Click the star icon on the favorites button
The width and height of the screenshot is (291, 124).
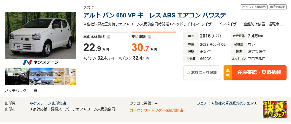[188, 72]
